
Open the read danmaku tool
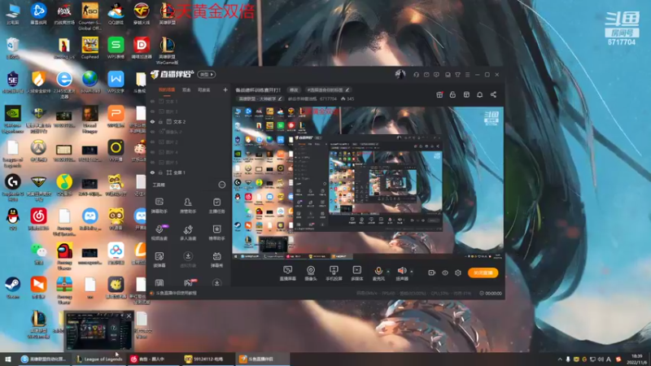(159, 259)
